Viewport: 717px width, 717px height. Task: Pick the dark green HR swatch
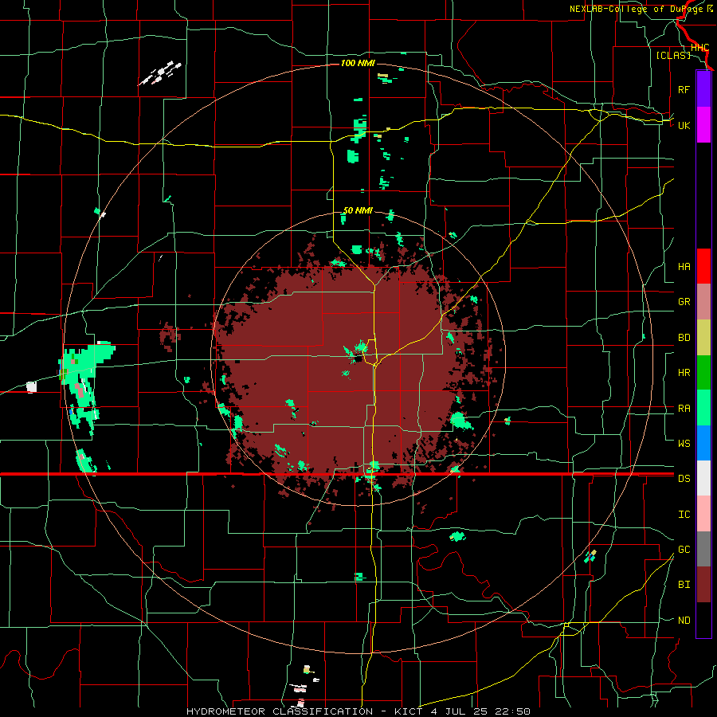[703, 373]
